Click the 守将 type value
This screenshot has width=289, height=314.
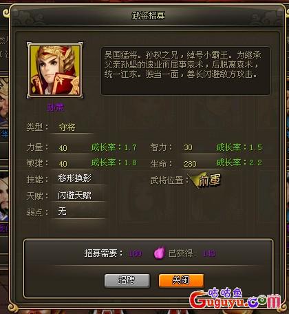click(67, 127)
